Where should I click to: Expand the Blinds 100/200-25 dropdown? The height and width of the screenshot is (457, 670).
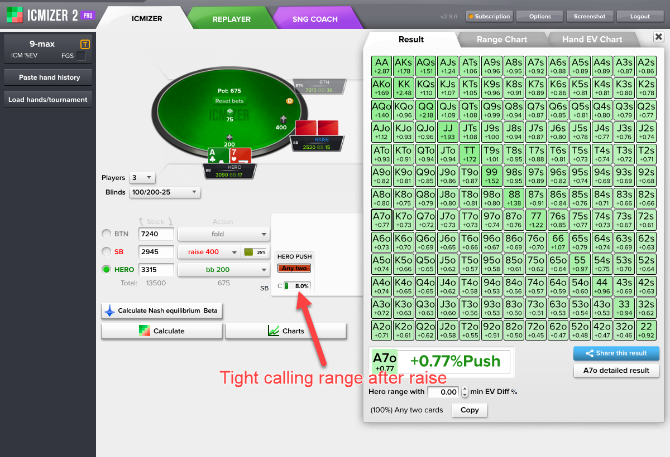click(x=165, y=192)
